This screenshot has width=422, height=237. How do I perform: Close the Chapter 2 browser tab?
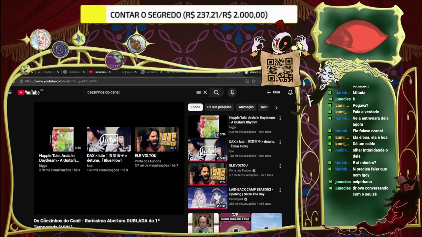[58, 72]
